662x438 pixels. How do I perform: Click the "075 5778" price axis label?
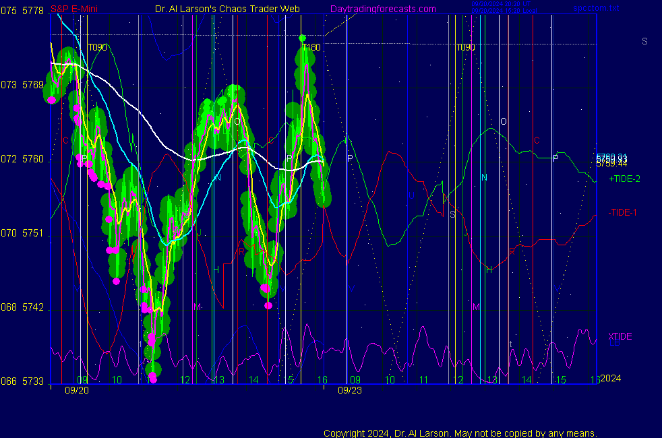[22, 11]
